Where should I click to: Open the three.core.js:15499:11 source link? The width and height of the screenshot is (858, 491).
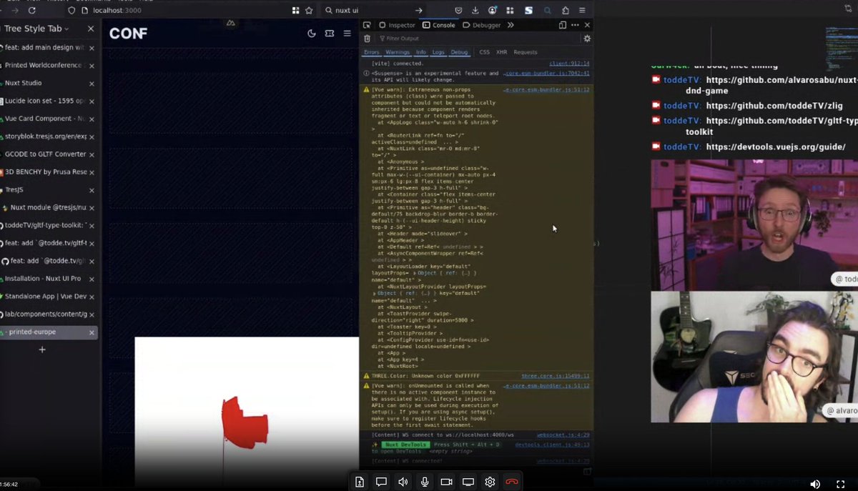(556, 376)
